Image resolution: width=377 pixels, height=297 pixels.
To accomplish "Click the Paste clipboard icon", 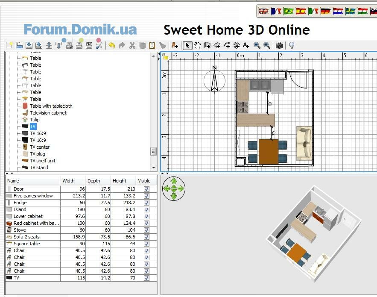I will coord(152,45).
